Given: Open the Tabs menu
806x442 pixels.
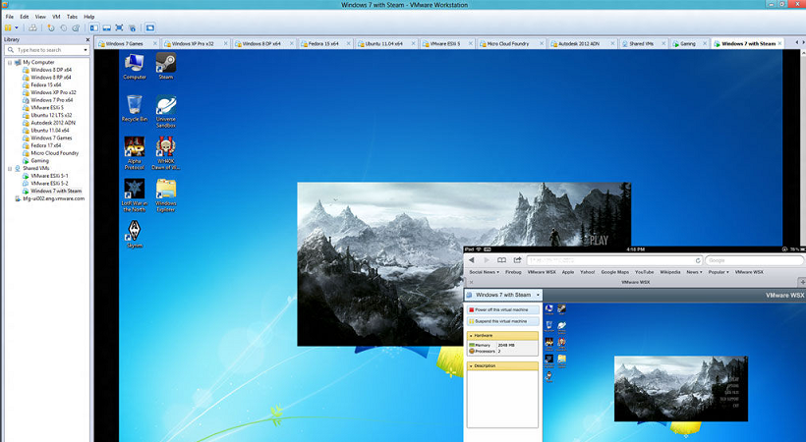Looking at the screenshot, I should pyautogui.click(x=72, y=17).
